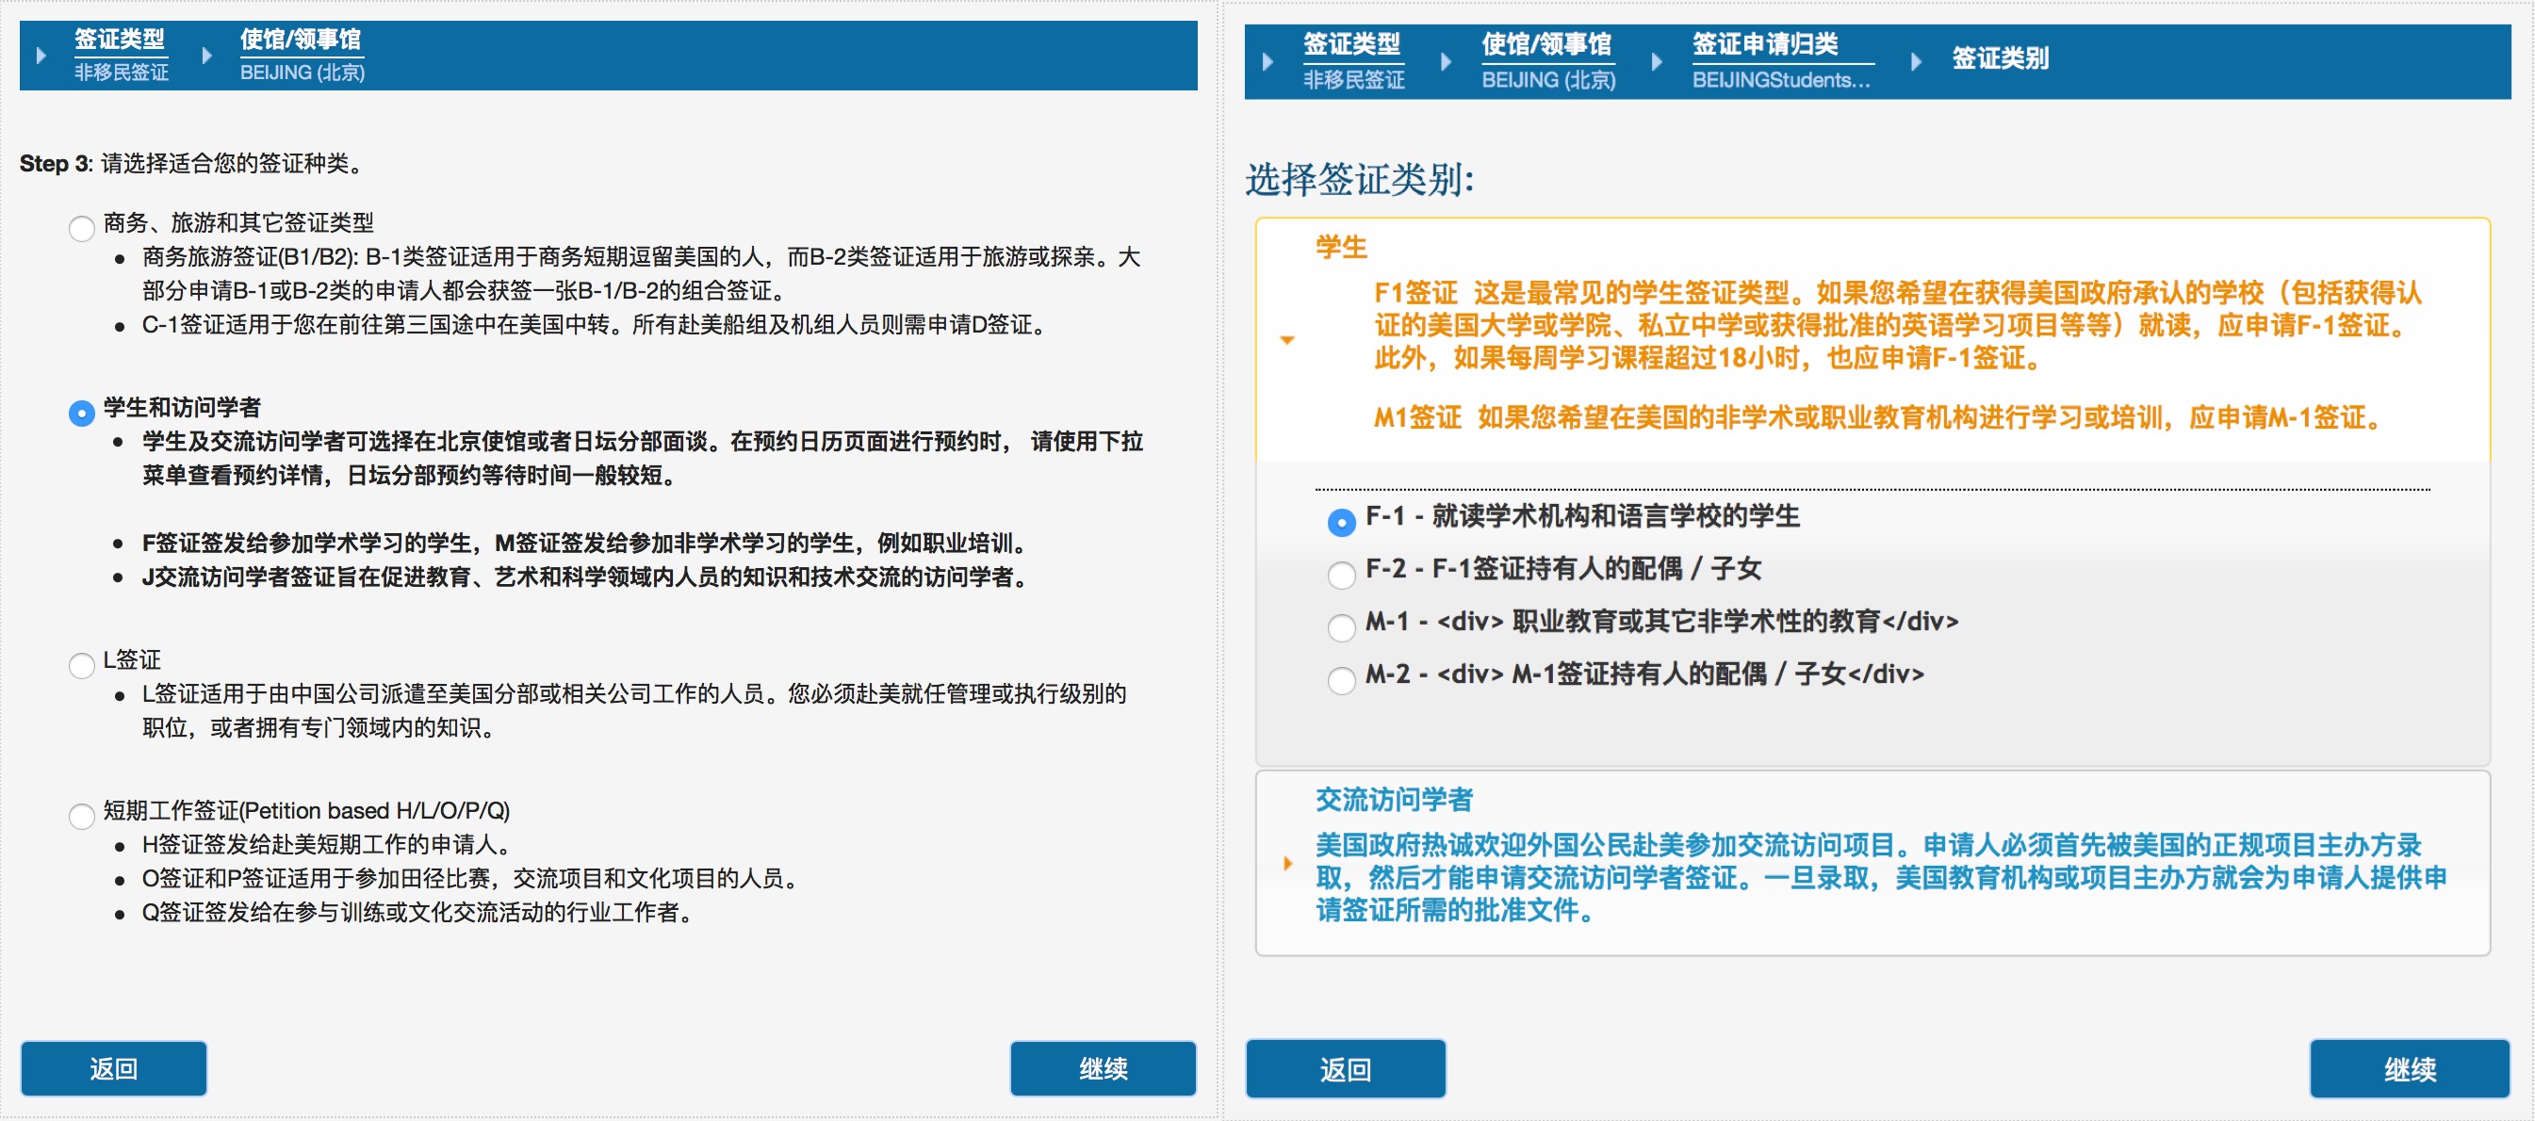This screenshot has height=1121, width=2535.
Task: Choose 短期工作签证 Petition based radio button
Action: click(82, 816)
